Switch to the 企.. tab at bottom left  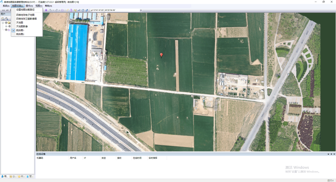click(13, 176)
